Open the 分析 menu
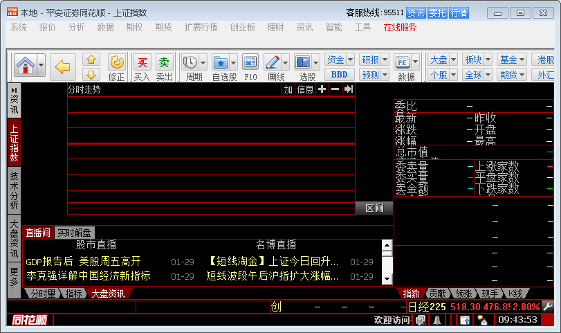The height and width of the screenshot is (333, 561). (x=77, y=27)
